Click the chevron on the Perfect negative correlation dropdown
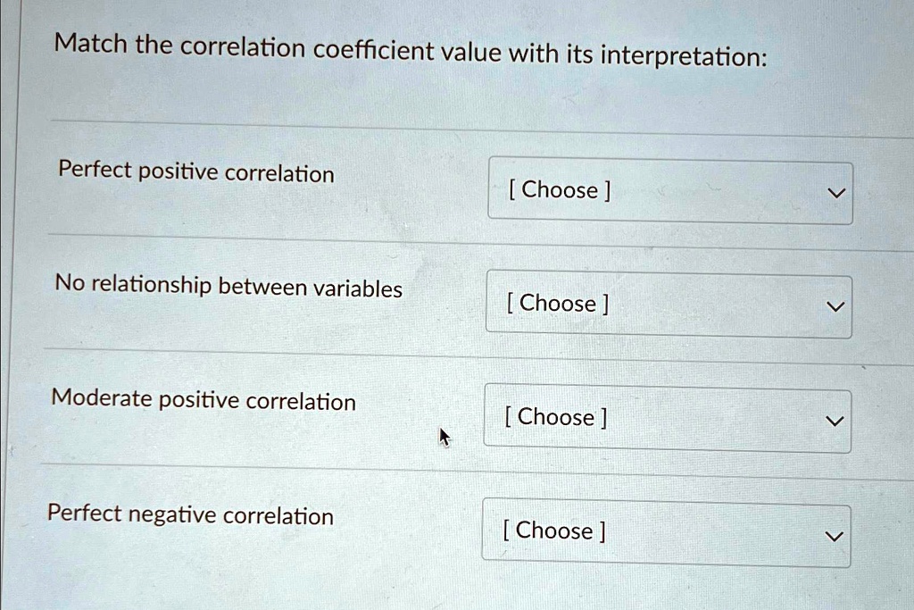 [x=833, y=534]
